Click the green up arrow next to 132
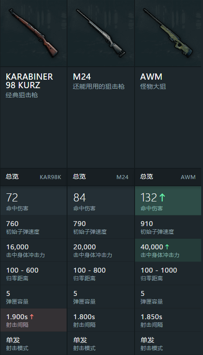Viewport: 203px width, 355px height. (162, 197)
